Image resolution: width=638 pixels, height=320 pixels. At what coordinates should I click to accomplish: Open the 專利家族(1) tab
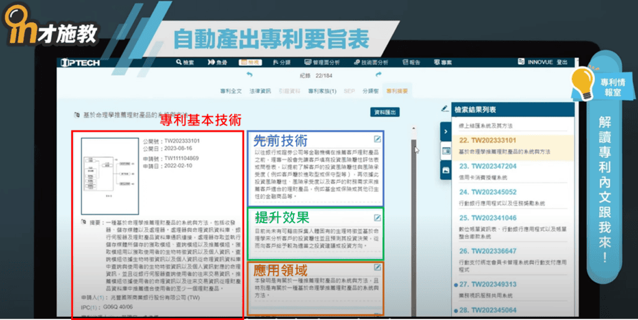(x=322, y=91)
